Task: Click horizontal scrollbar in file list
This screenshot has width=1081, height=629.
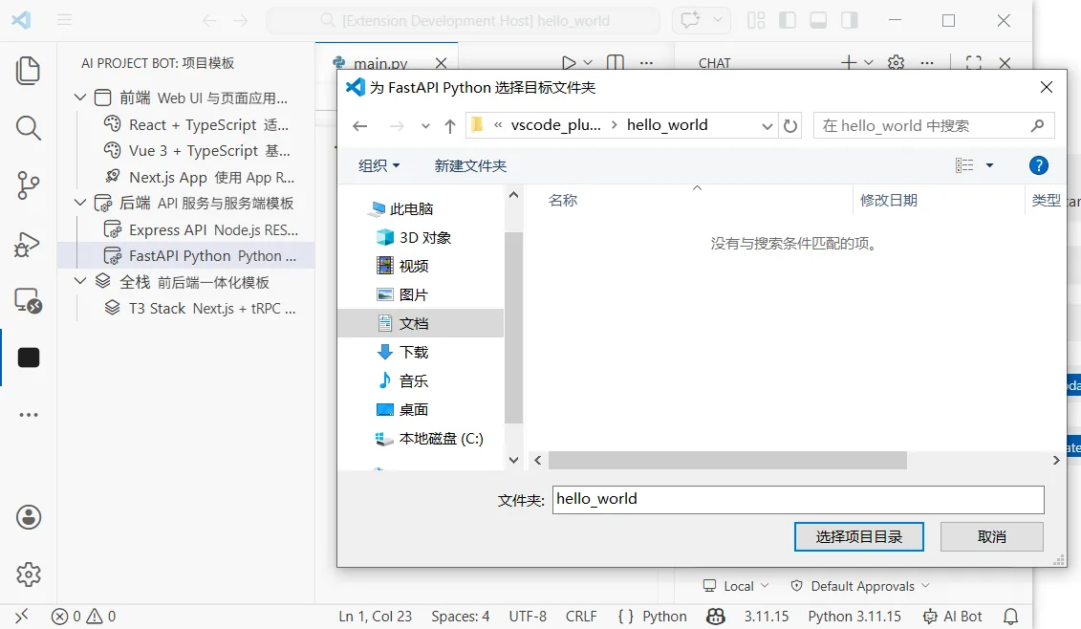Action: click(x=727, y=460)
